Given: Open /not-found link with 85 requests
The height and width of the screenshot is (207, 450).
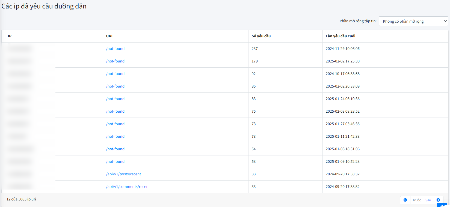Looking at the screenshot, I should tap(115, 86).
